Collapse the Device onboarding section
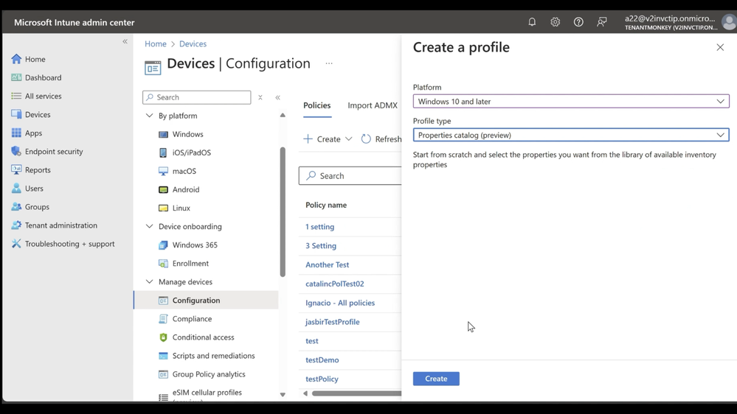 click(x=150, y=226)
